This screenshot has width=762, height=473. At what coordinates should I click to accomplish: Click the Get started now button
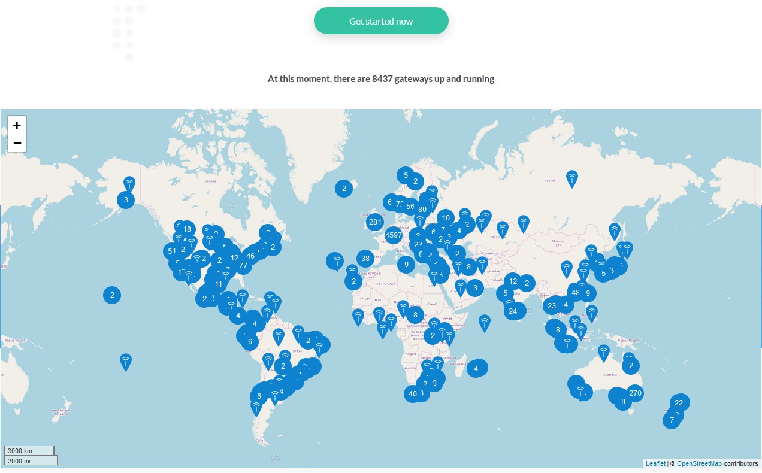[381, 21]
